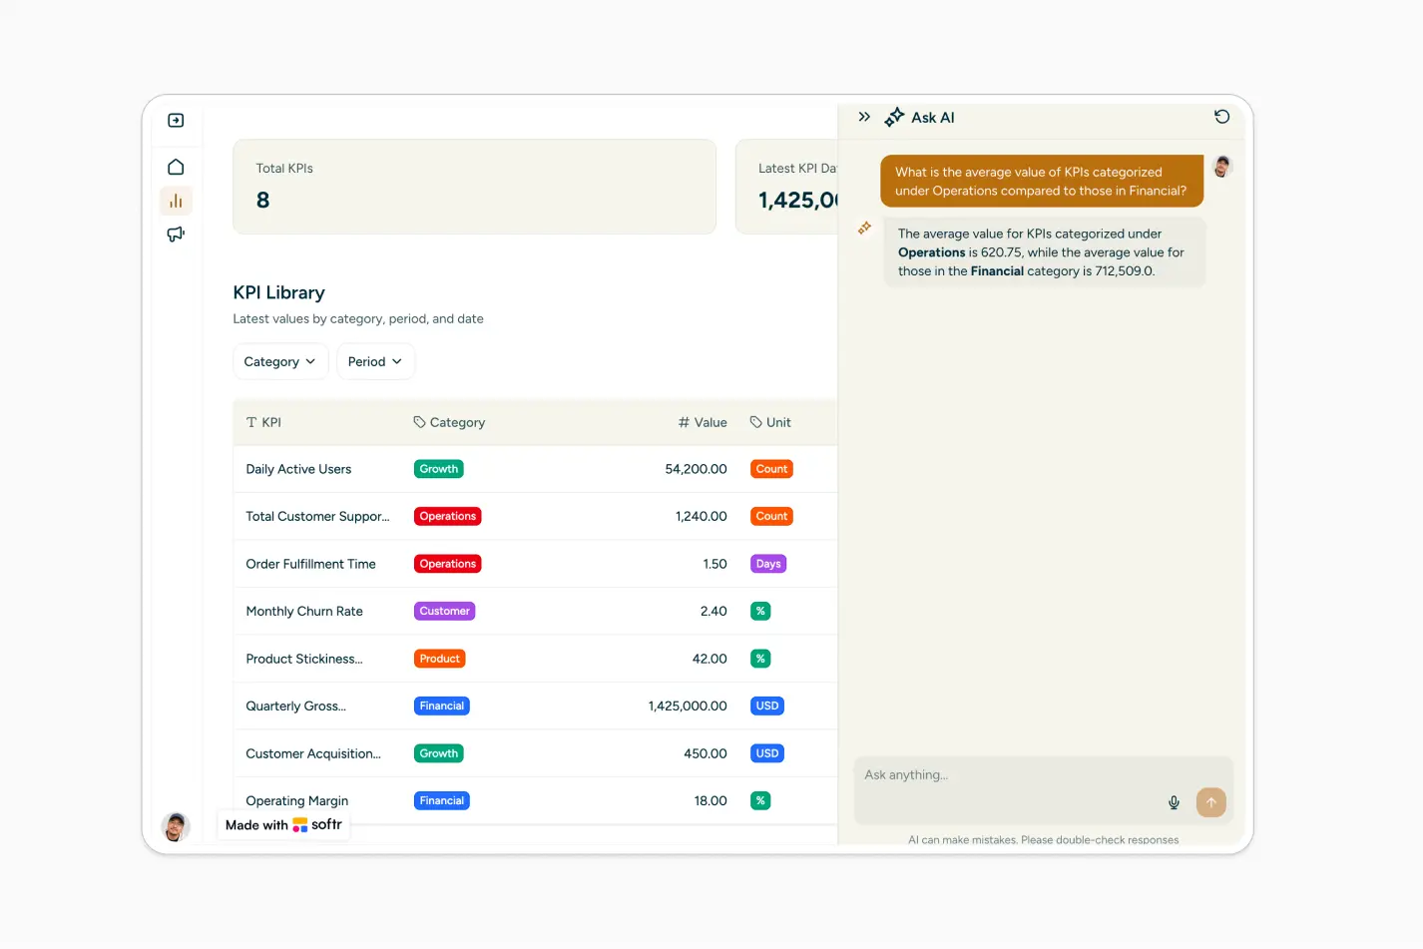Open the Made with Softr badge
The height and width of the screenshot is (949, 1423).
tap(283, 825)
